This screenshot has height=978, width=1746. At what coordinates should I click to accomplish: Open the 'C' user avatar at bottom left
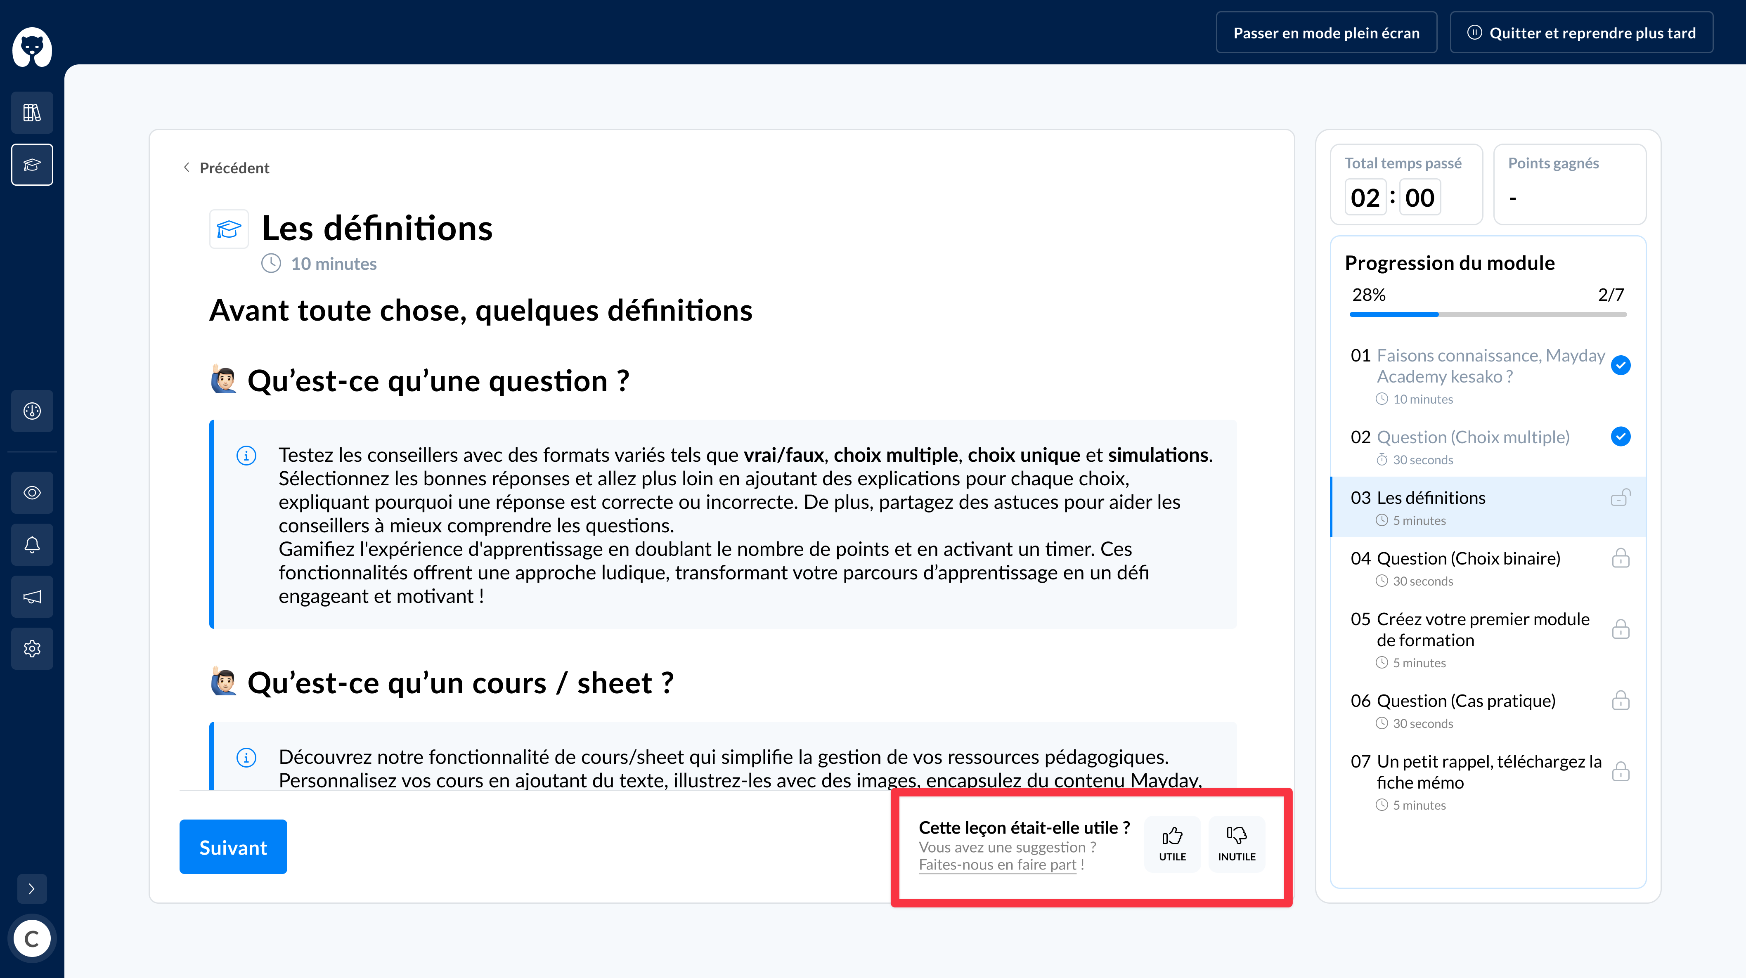click(31, 939)
